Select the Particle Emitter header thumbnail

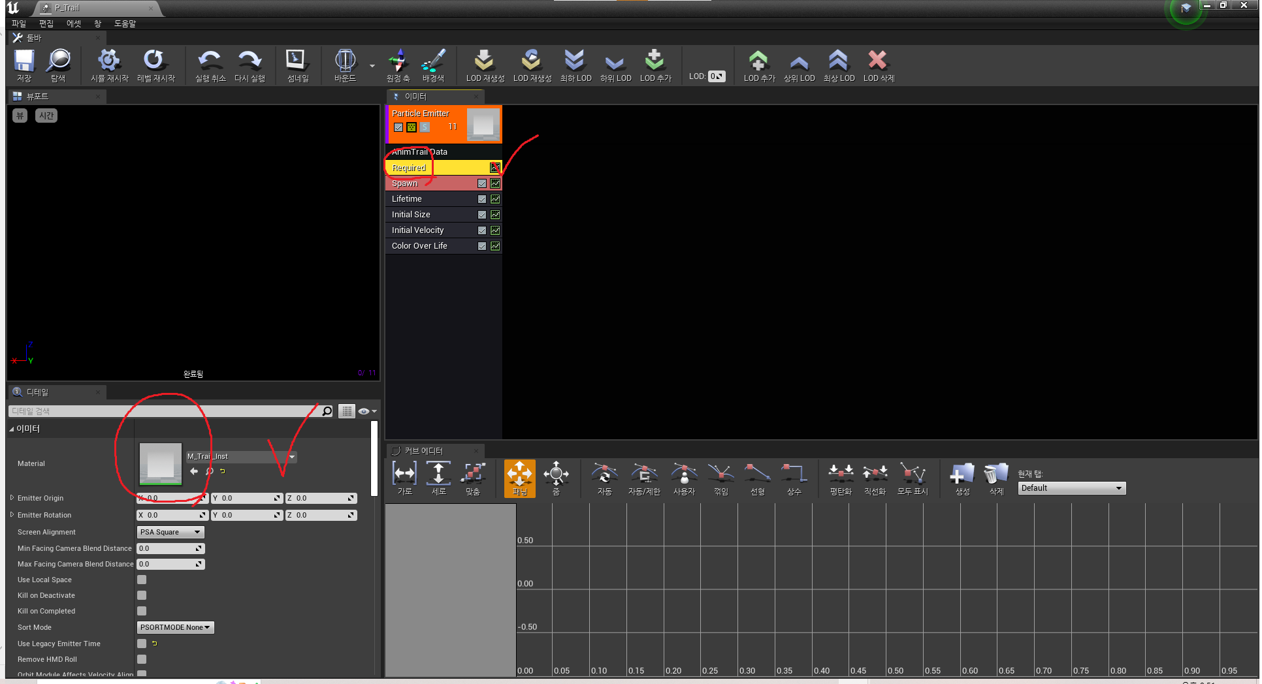[x=483, y=124]
